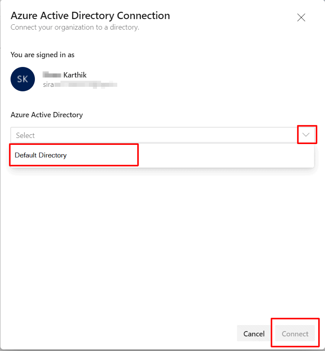Image resolution: width=325 pixels, height=351 pixels.
Task: Click the Azure Active Directory Connection title
Action: click(90, 15)
